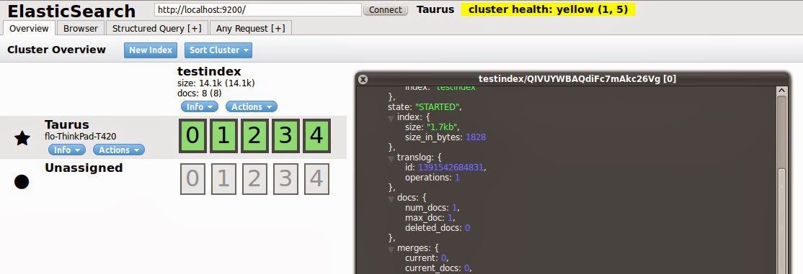Click the Cluster Overview heading

(x=56, y=50)
